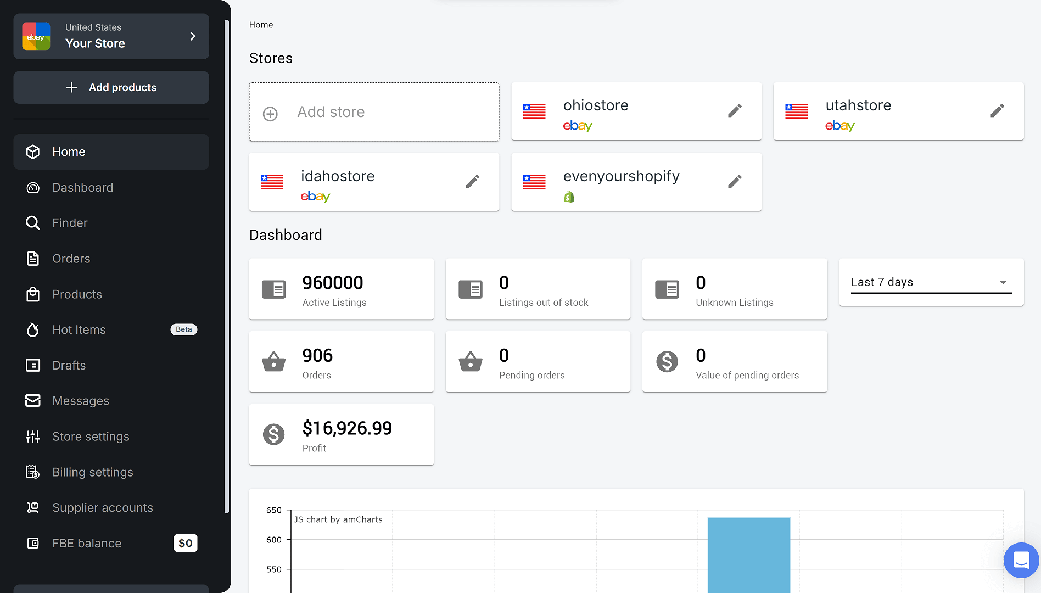The image size is (1041, 593).
Task: Click the Profit dollar sign icon
Action: click(x=273, y=434)
